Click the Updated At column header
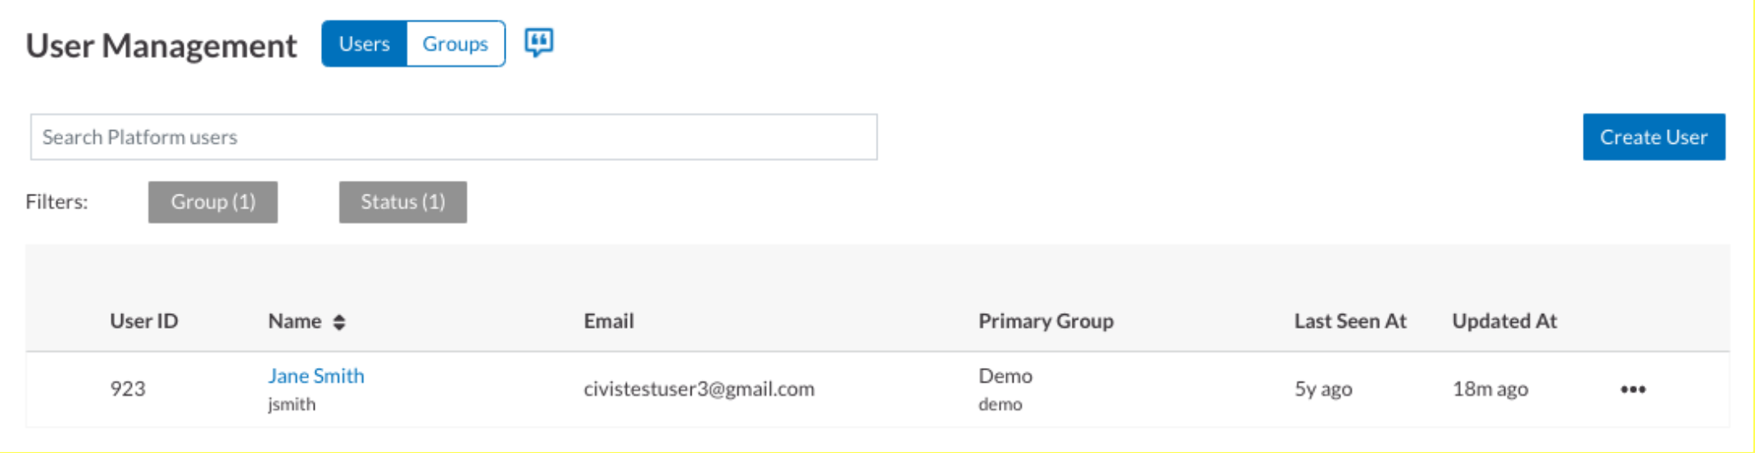Viewport: 1755px width, 453px height. (x=1504, y=321)
